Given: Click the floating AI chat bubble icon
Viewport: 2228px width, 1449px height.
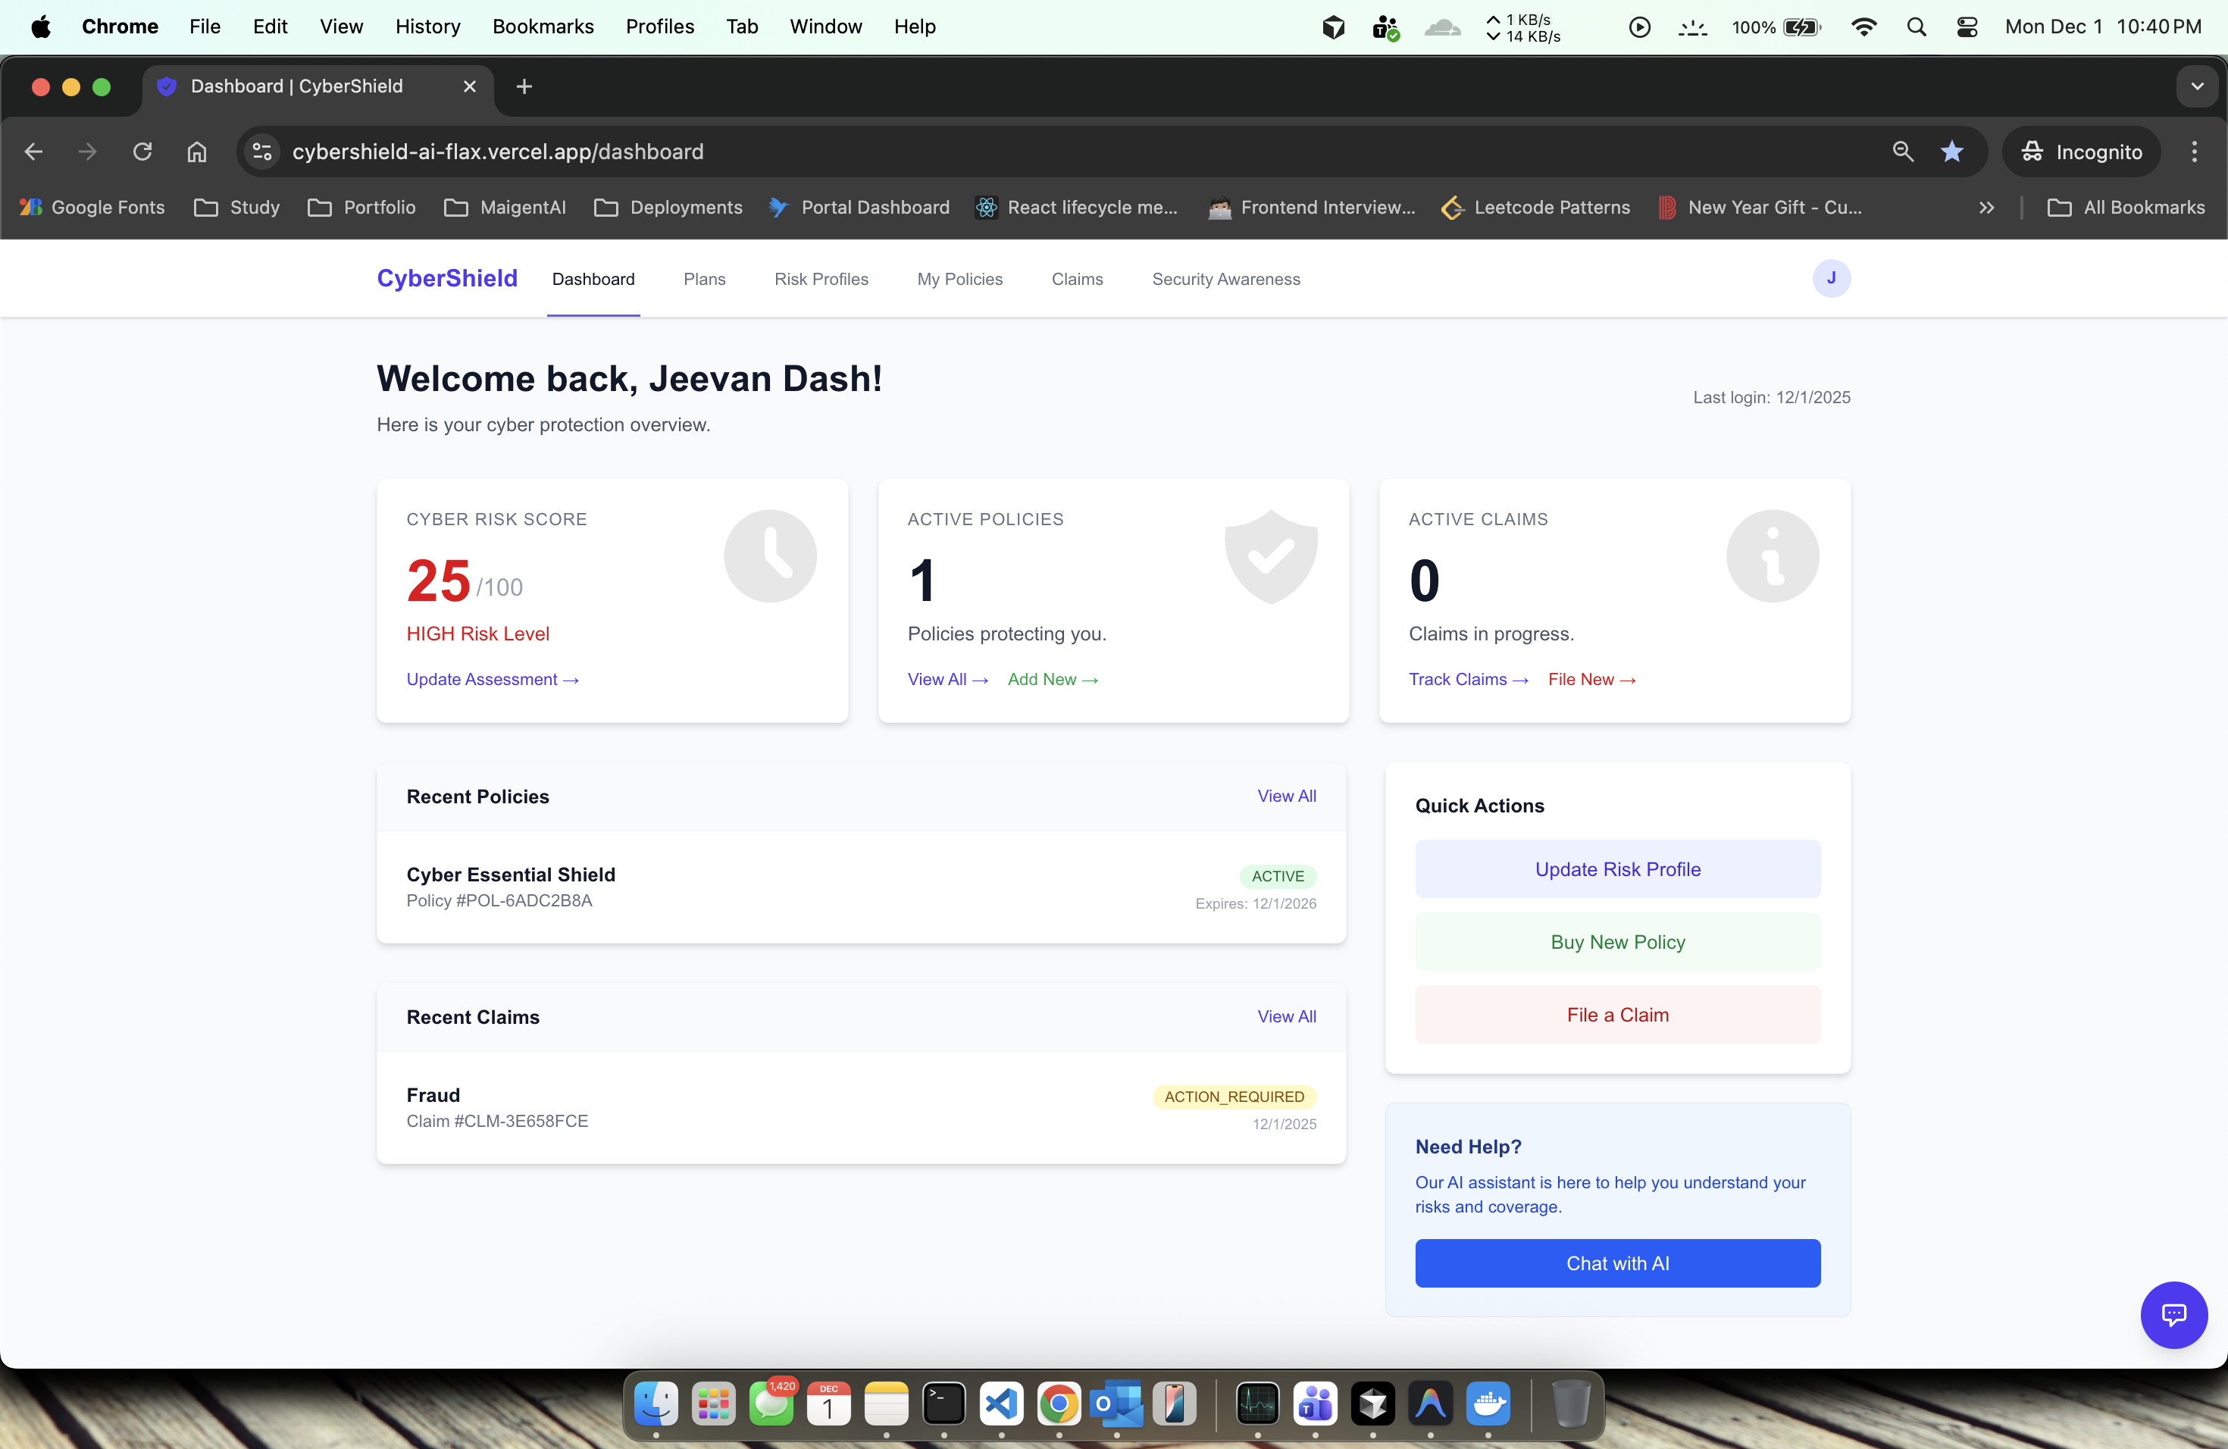Looking at the screenshot, I should tap(2173, 1315).
